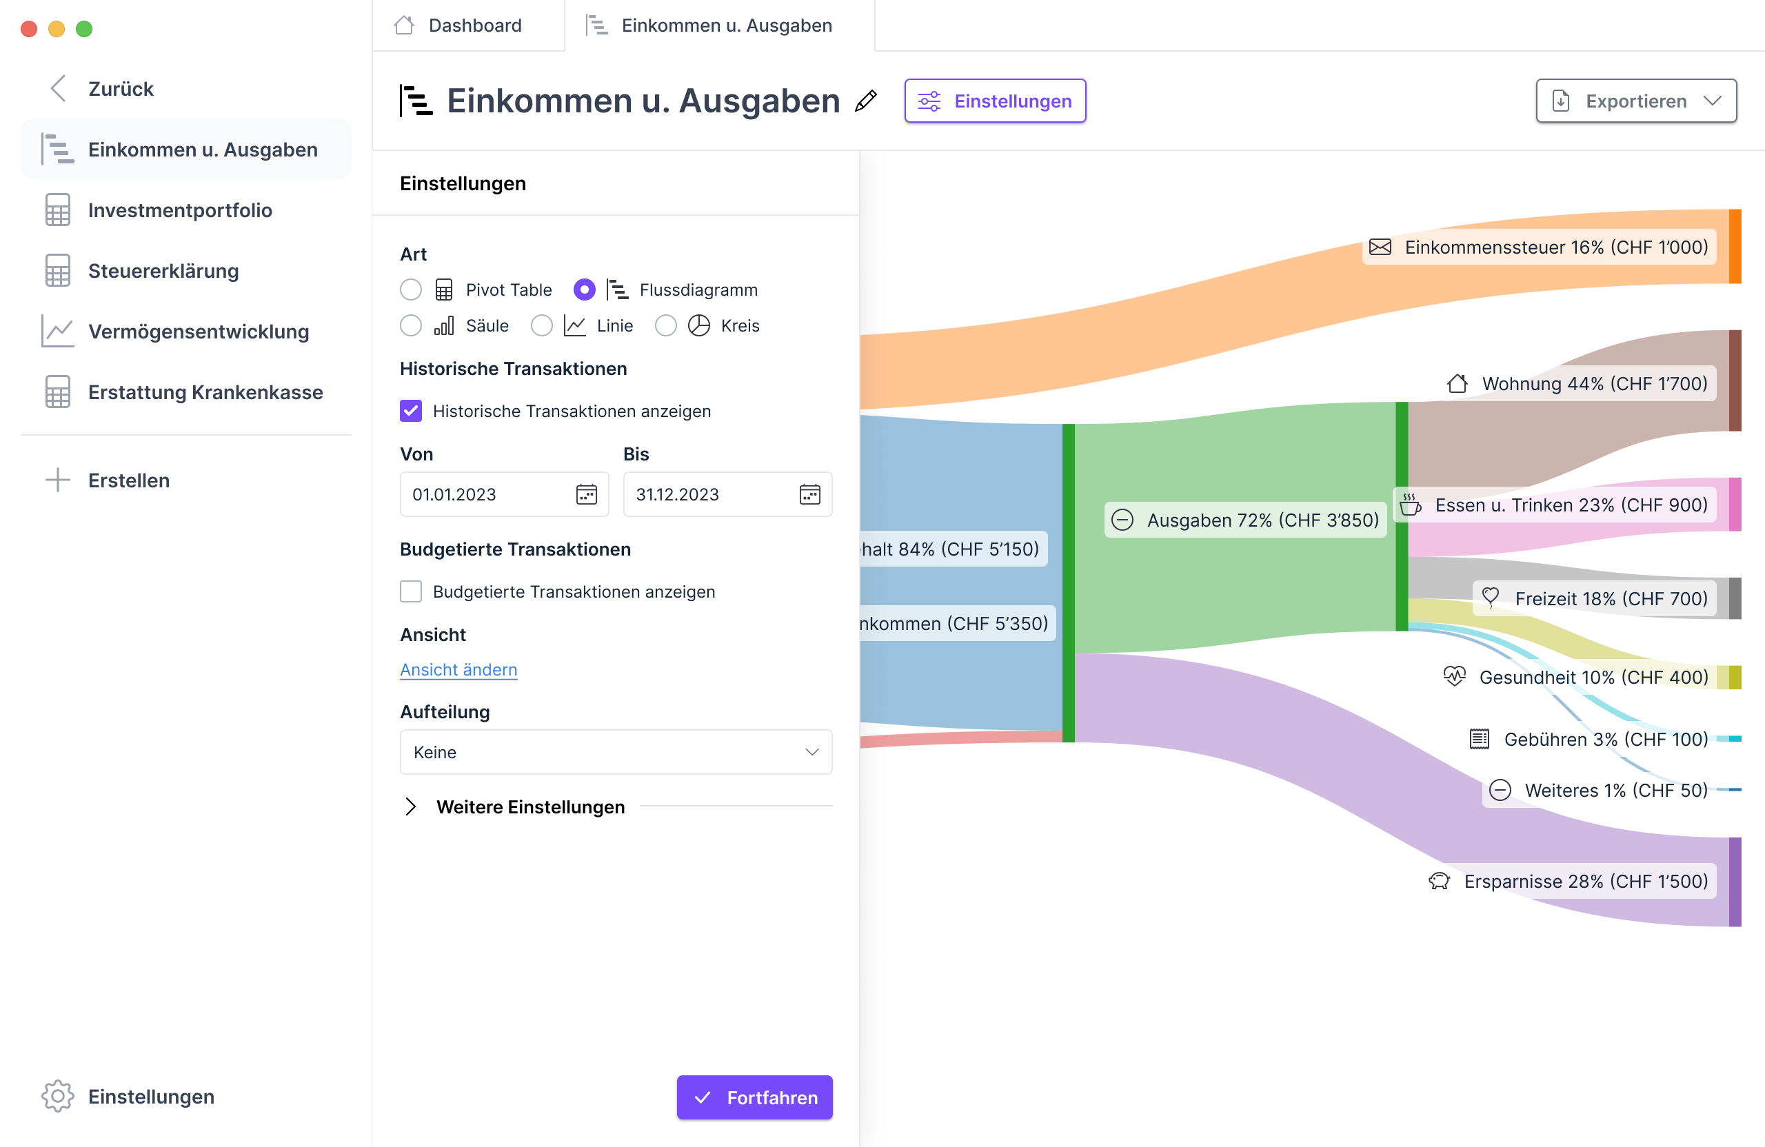Open Erstattung Krankenkasse in sidebar
Viewport: 1765px width, 1147px height.
click(186, 392)
